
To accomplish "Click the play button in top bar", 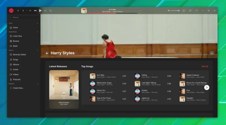I will pyautogui.click(x=40, y=11).
